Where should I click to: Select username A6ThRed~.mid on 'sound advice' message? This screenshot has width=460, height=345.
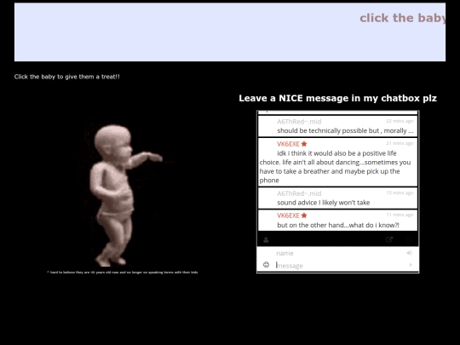coord(299,193)
